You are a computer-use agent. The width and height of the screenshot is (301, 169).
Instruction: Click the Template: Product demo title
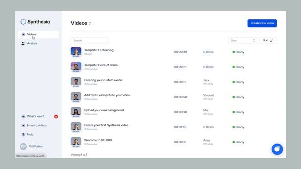pos(101,65)
